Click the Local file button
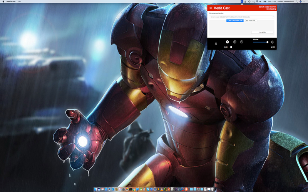This screenshot has height=192, width=308. pos(262,32)
